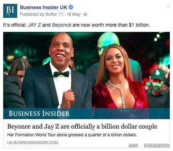The width and height of the screenshot is (173, 151).
Task: Open the UK.BUSINESSINSIDER.COM domain link
Action: coord(33,143)
